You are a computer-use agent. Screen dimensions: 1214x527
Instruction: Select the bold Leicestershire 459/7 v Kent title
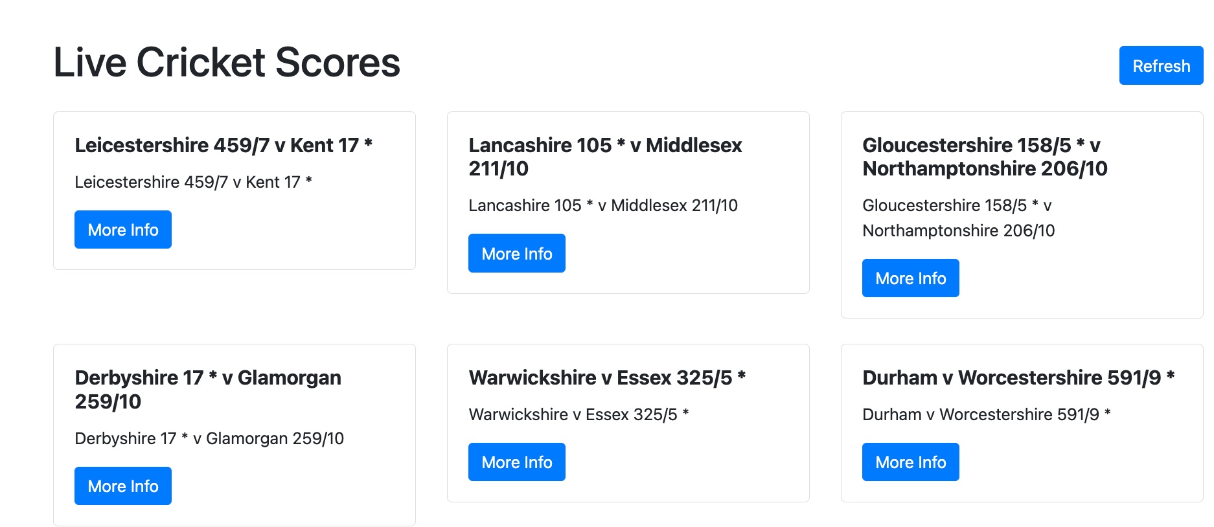click(223, 145)
